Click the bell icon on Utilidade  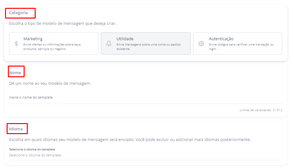point(109,44)
